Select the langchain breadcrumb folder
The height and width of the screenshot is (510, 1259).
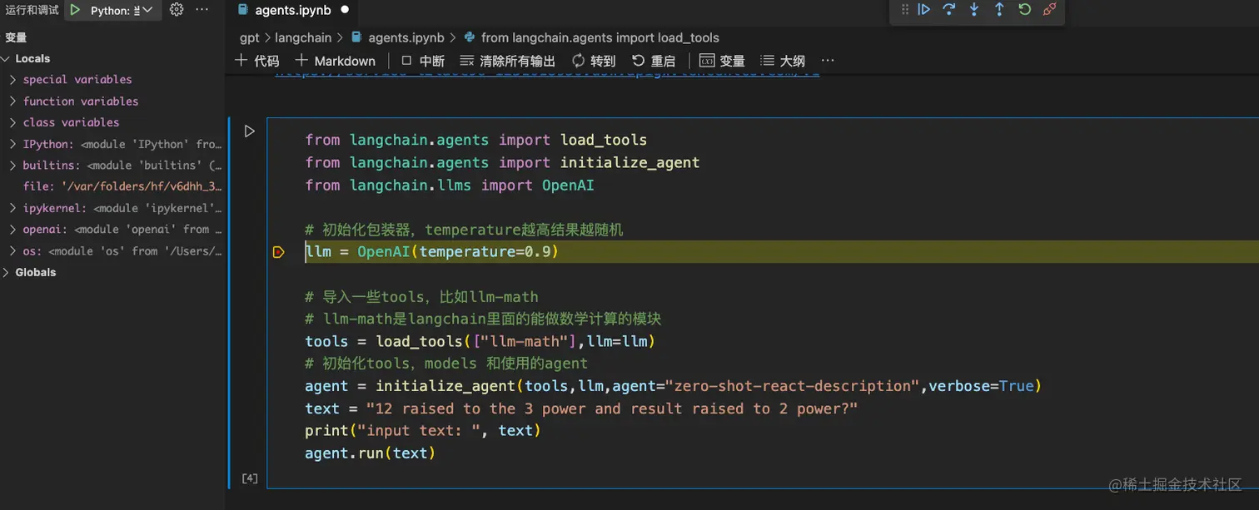click(303, 37)
